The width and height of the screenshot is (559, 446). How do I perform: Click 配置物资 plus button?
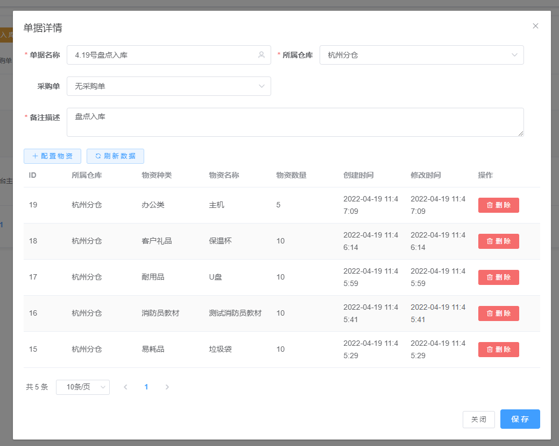pyautogui.click(x=52, y=156)
